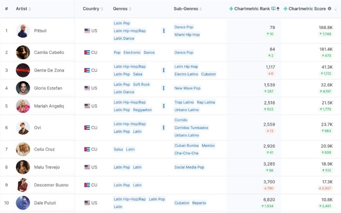Click the Cuba flag in Camila Cabello's row

(87, 52)
